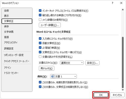Click the 再チェック button

tap(47, 68)
